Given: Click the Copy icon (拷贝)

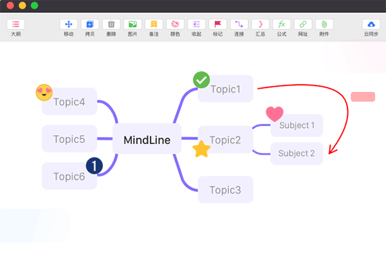Looking at the screenshot, I should (x=90, y=24).
